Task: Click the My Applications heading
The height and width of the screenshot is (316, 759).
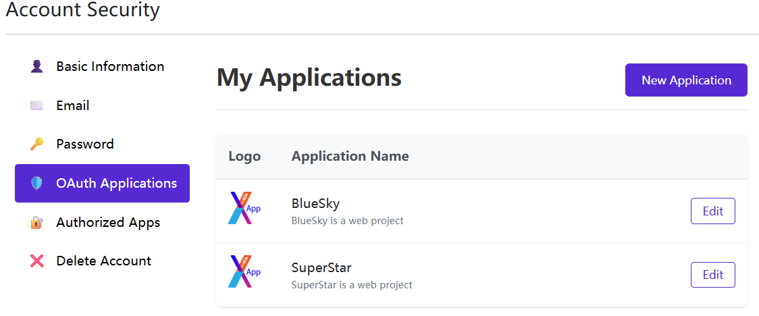Action: pyautogui.click(x=309, y=78)
